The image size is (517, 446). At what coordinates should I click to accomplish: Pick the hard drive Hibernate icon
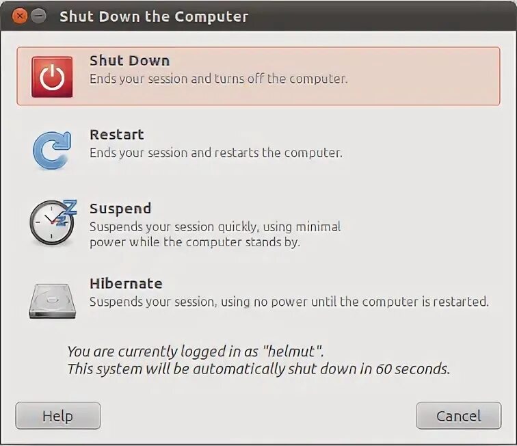(53, 301)
